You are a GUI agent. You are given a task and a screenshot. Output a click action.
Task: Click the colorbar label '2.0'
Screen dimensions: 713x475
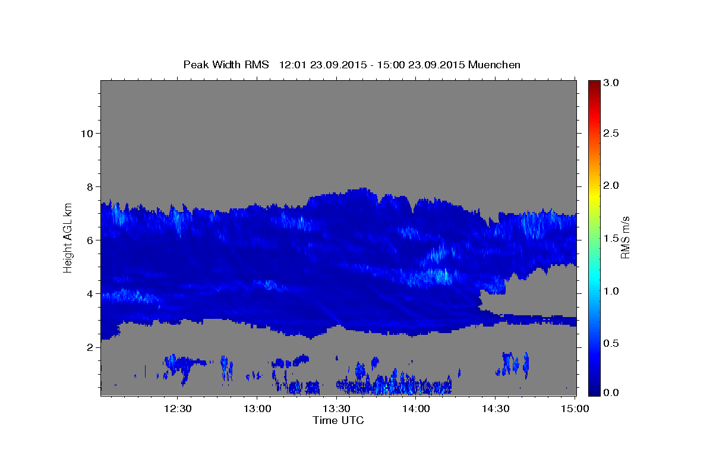(x=611, y=185)
